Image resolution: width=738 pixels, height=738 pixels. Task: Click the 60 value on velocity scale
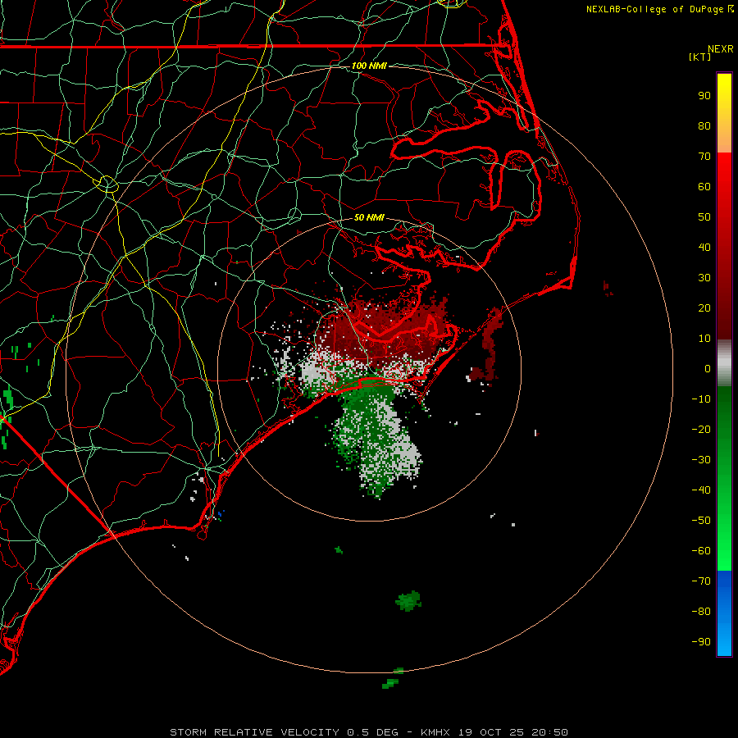(704, 187)
